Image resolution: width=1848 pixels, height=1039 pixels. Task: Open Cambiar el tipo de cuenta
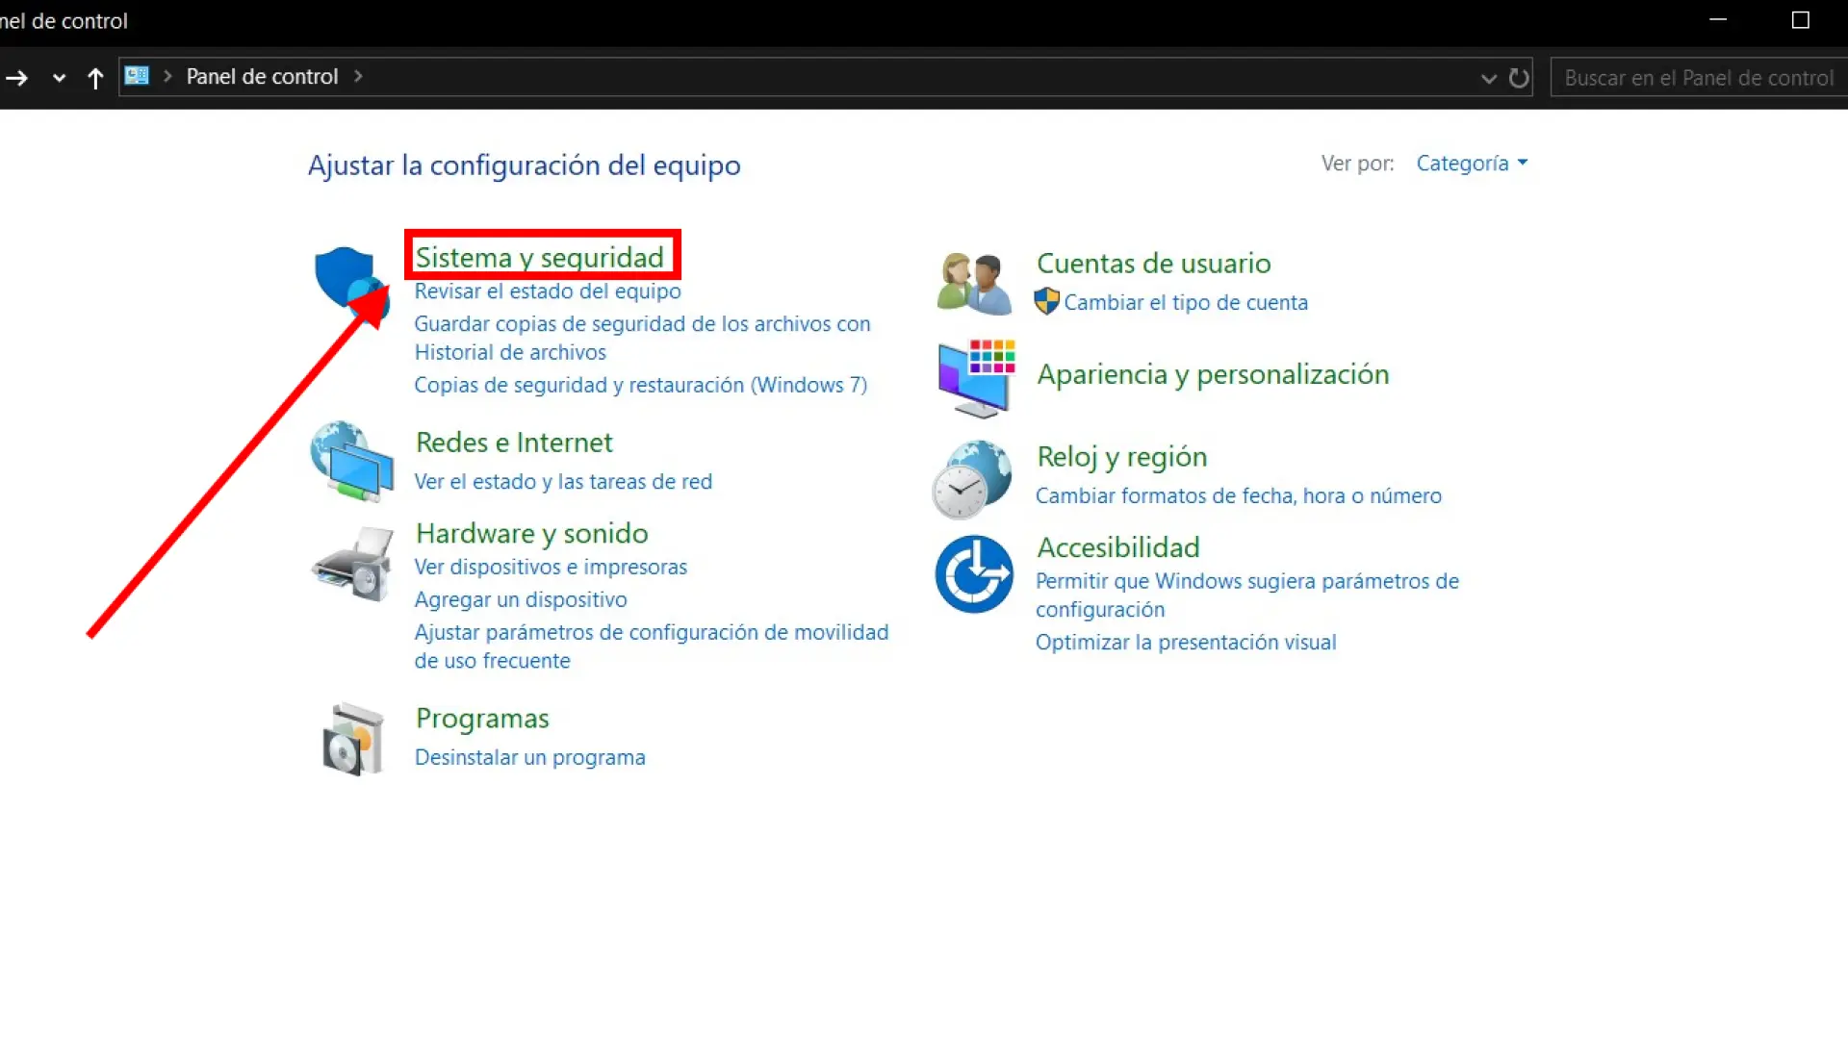(x=1185, y=302)
